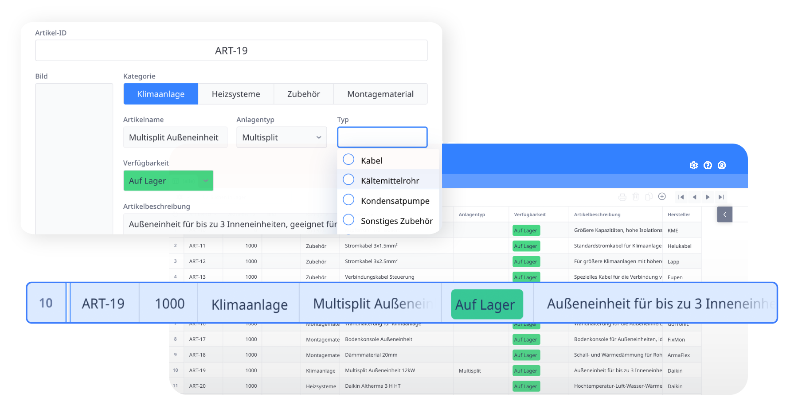
Task: Click the print icon above the table
Action: click(623, 197)
